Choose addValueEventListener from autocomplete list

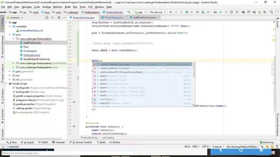pos(143,68)
